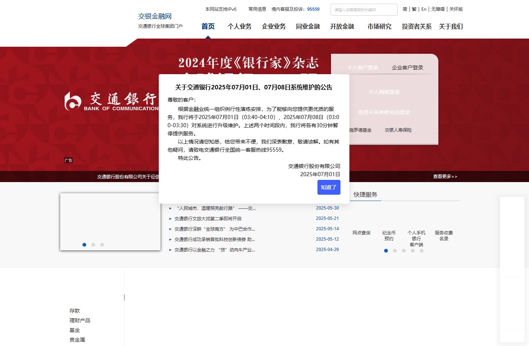Switch to the 个人客户登录 tab
The image size is (529, 346).
pyautogui.click(x=363, y=67)
